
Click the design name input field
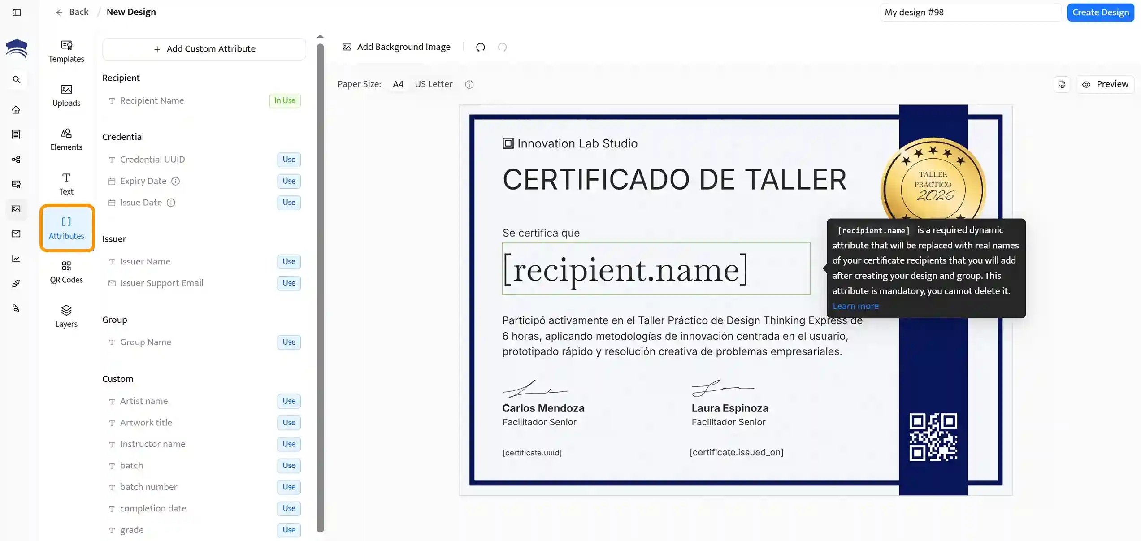[x=970, y=13]
